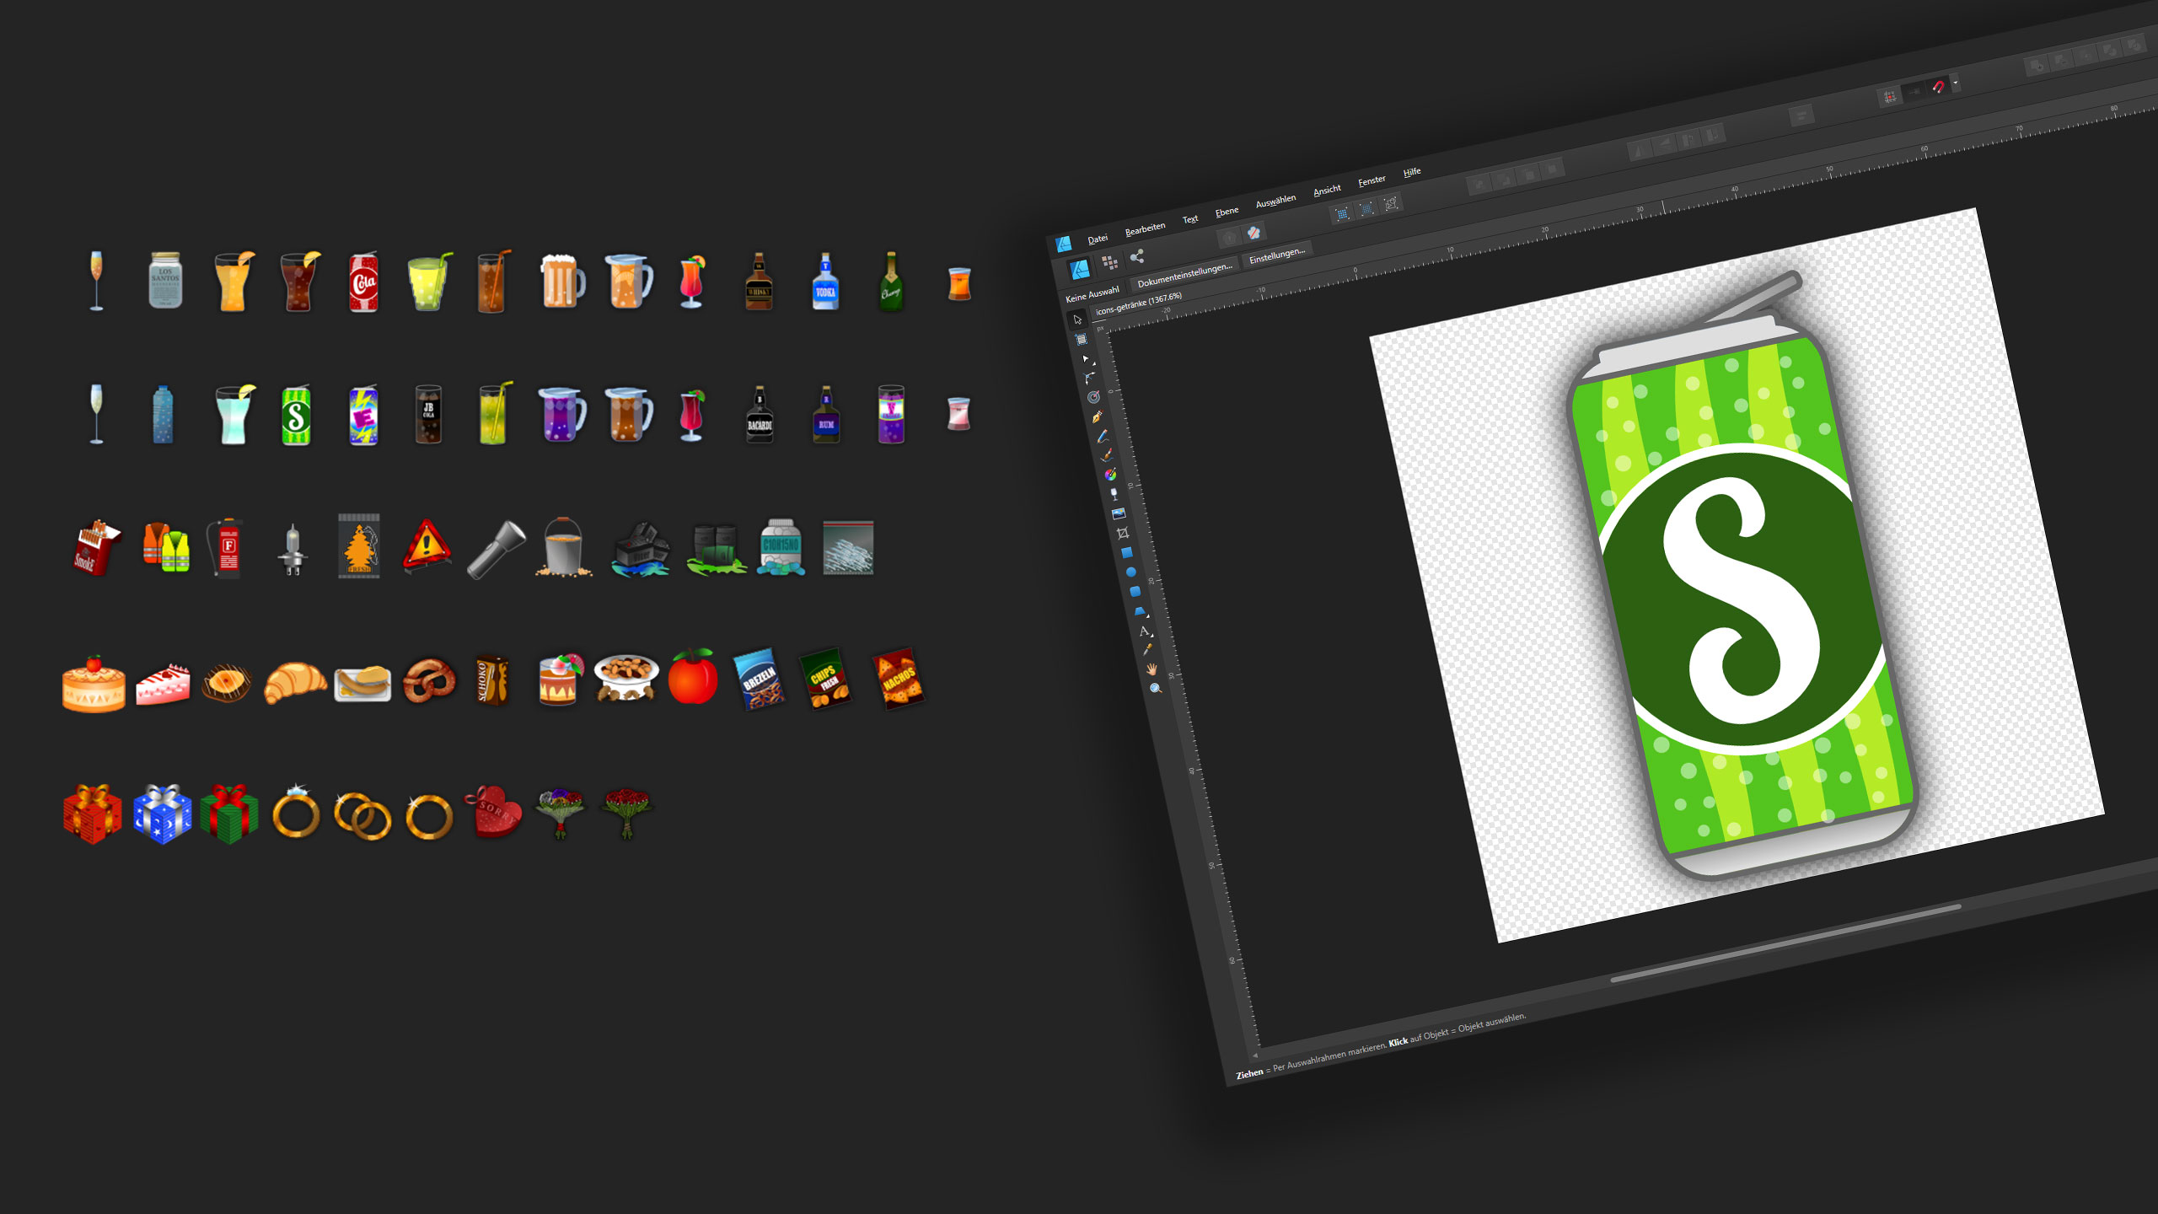
Task: Open the Bearbeiten menu
Action: pyautogui.click(x=1145, y=229)
